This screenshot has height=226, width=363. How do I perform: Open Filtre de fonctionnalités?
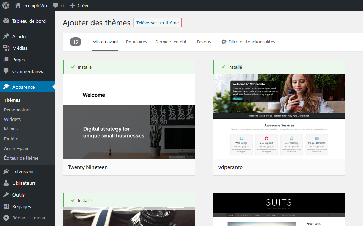coord(252,42)
